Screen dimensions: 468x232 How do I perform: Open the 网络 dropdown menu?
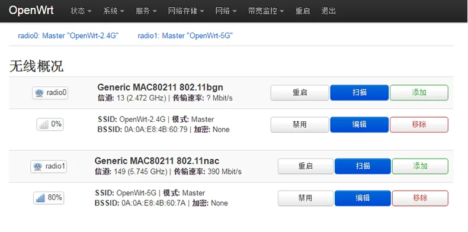[226, 11]
